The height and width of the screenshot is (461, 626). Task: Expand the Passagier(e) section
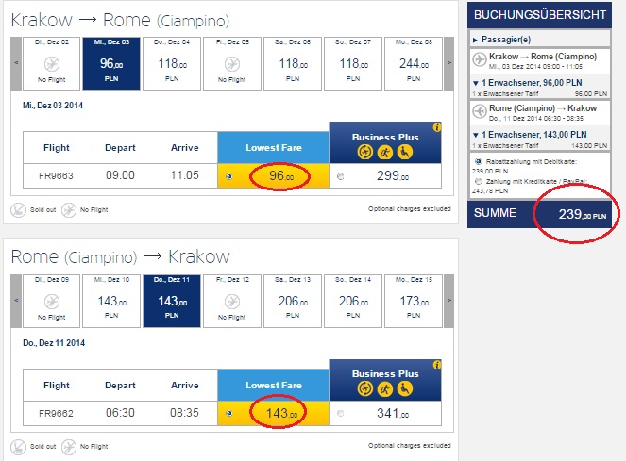[475, 41]
